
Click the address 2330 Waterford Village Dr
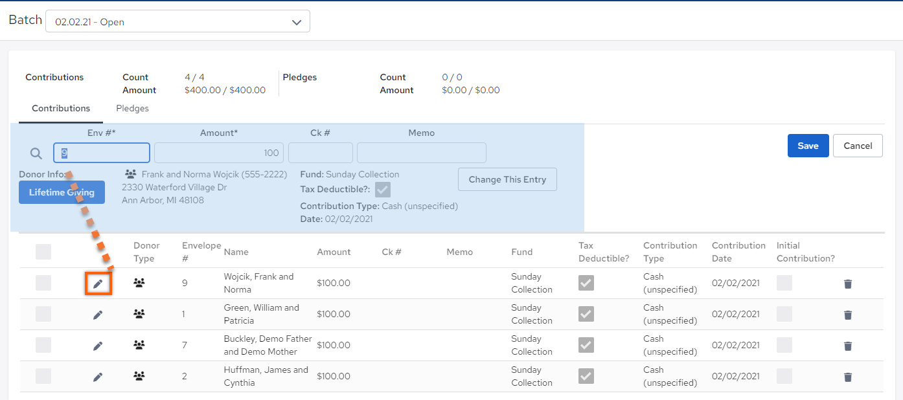(174, 187)
